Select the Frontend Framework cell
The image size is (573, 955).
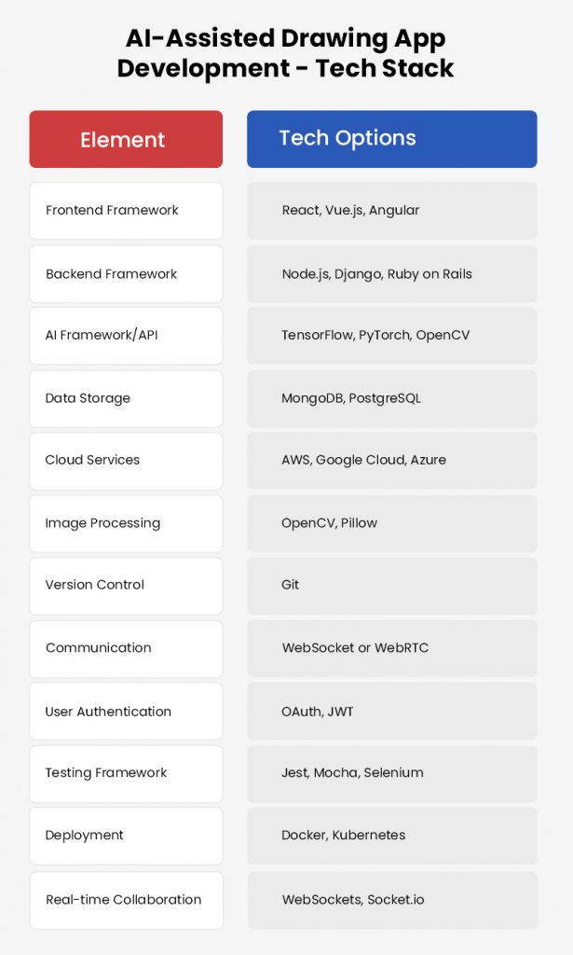pos(126,211)
